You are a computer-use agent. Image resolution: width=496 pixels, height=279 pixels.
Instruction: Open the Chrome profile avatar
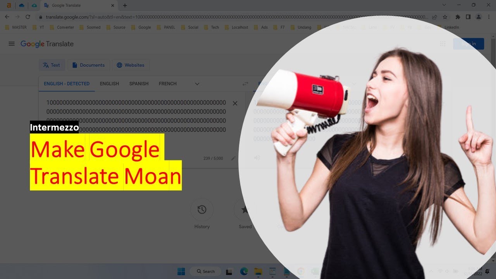click(479, 17)
